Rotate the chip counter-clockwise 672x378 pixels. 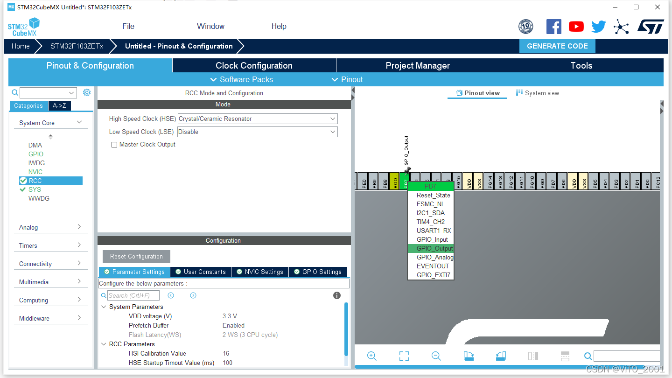[x=501, y=356]
